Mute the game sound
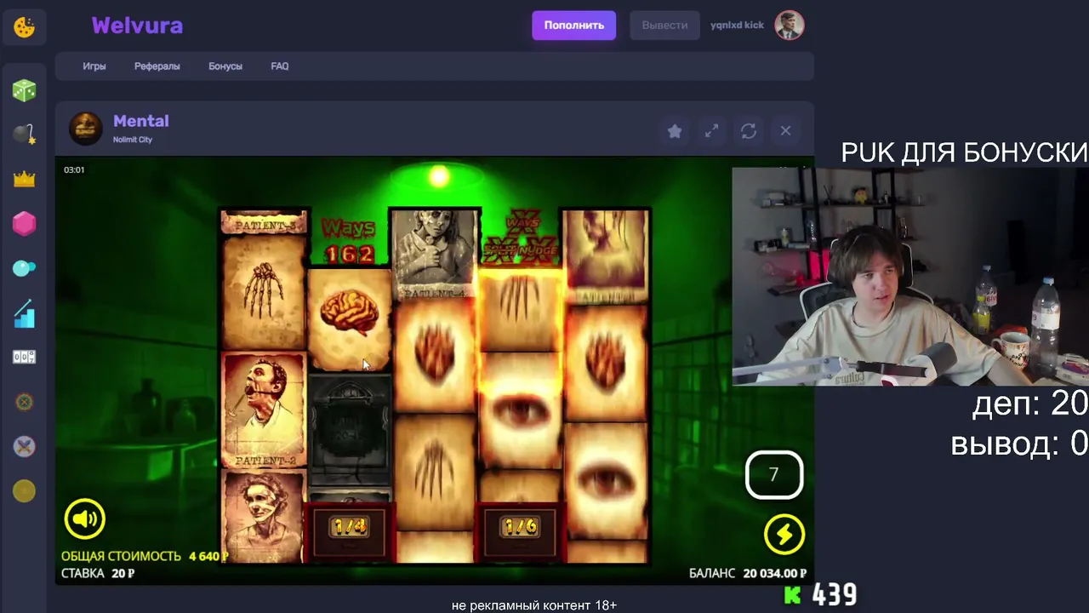 84,519
